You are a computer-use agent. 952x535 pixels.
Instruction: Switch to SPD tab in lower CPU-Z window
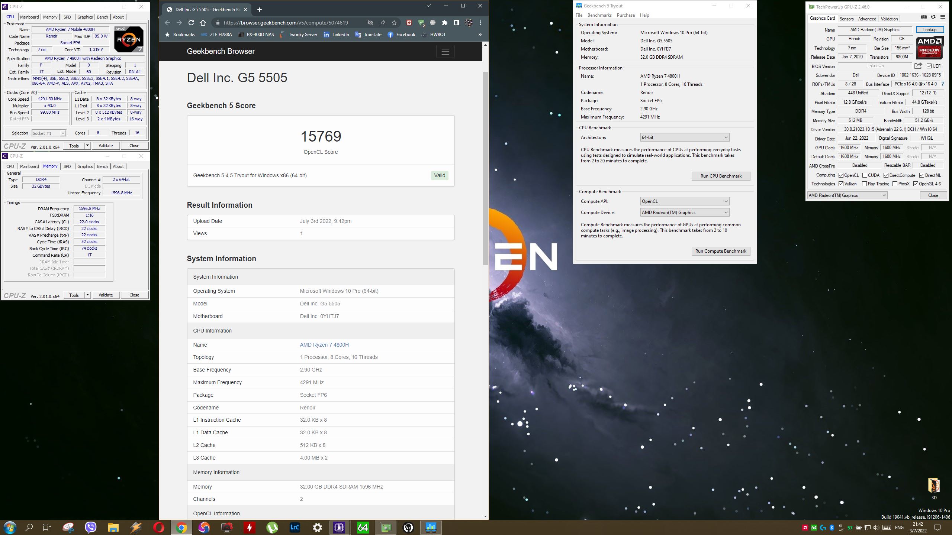tap(67, 166)
